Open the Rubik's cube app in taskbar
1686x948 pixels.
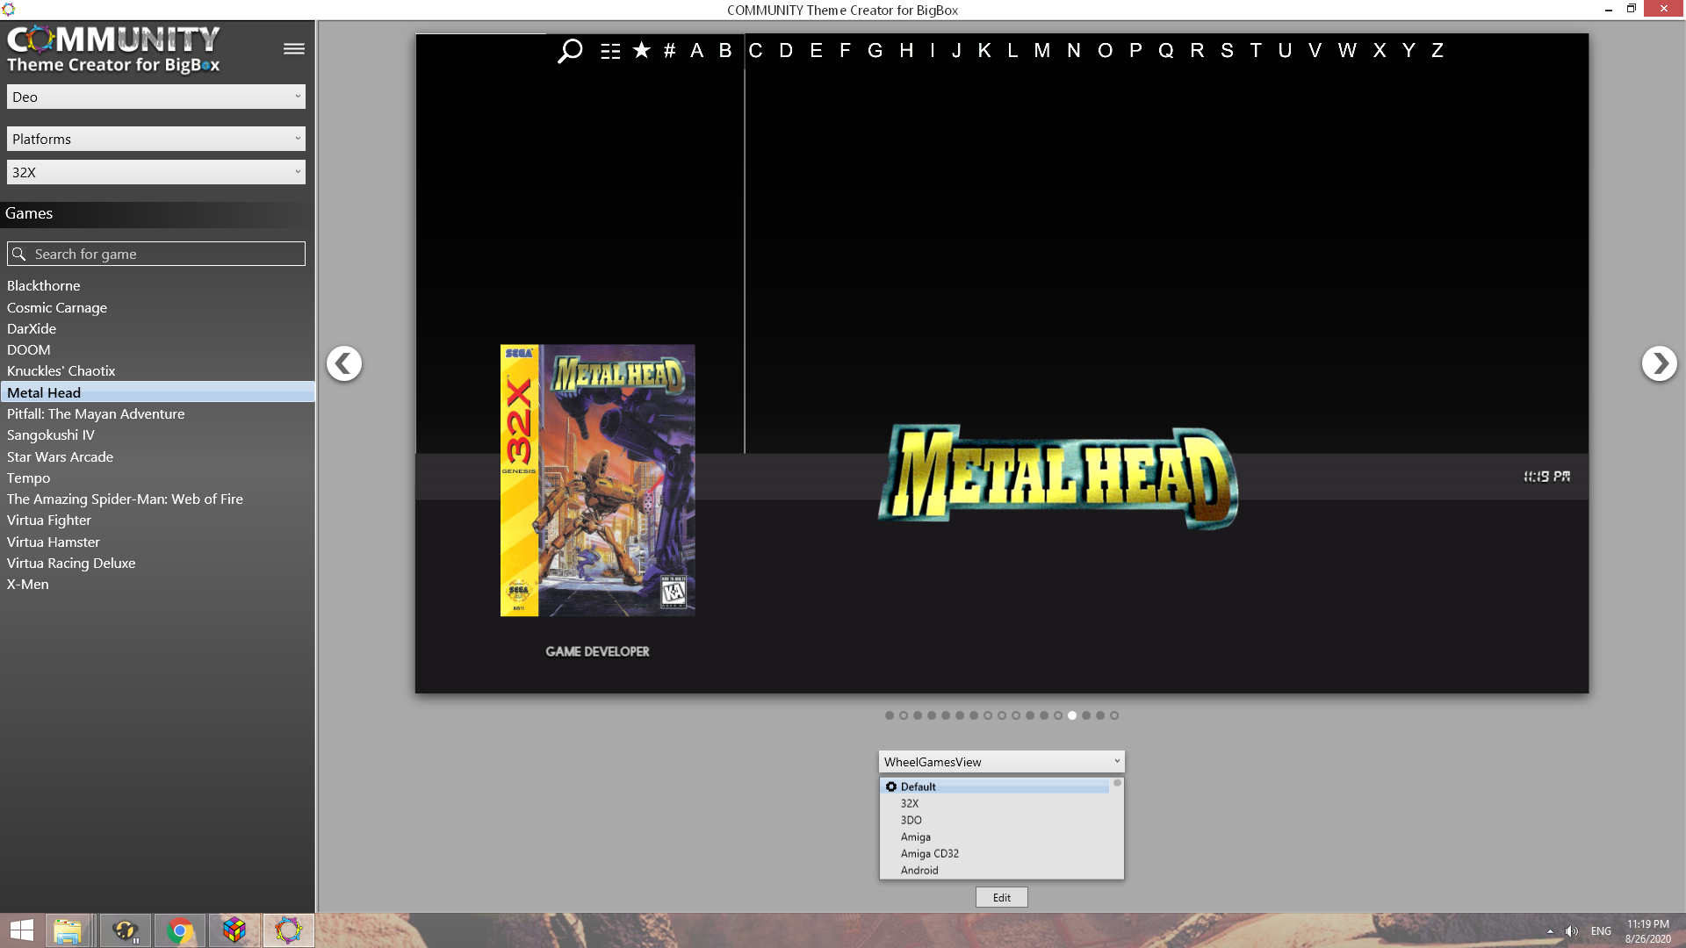click(x=234, y=930)
